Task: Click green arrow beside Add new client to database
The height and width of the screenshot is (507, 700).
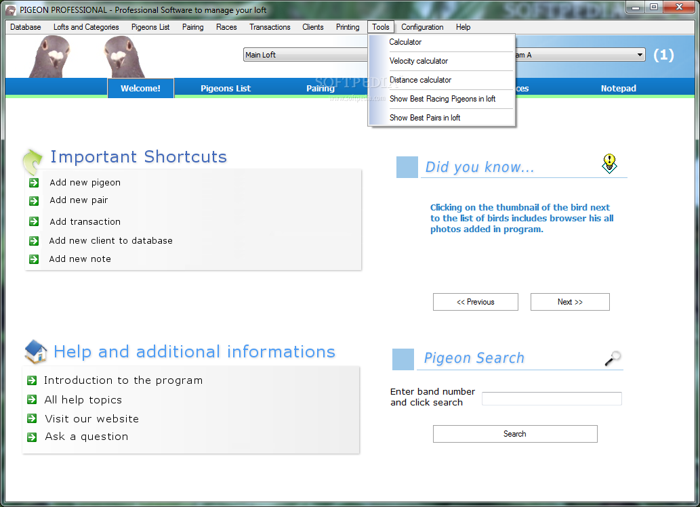Action: (x=34, y=241)
